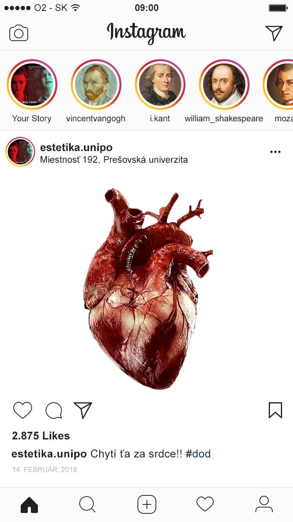Save the post with bookmark icon

[275, 410]
